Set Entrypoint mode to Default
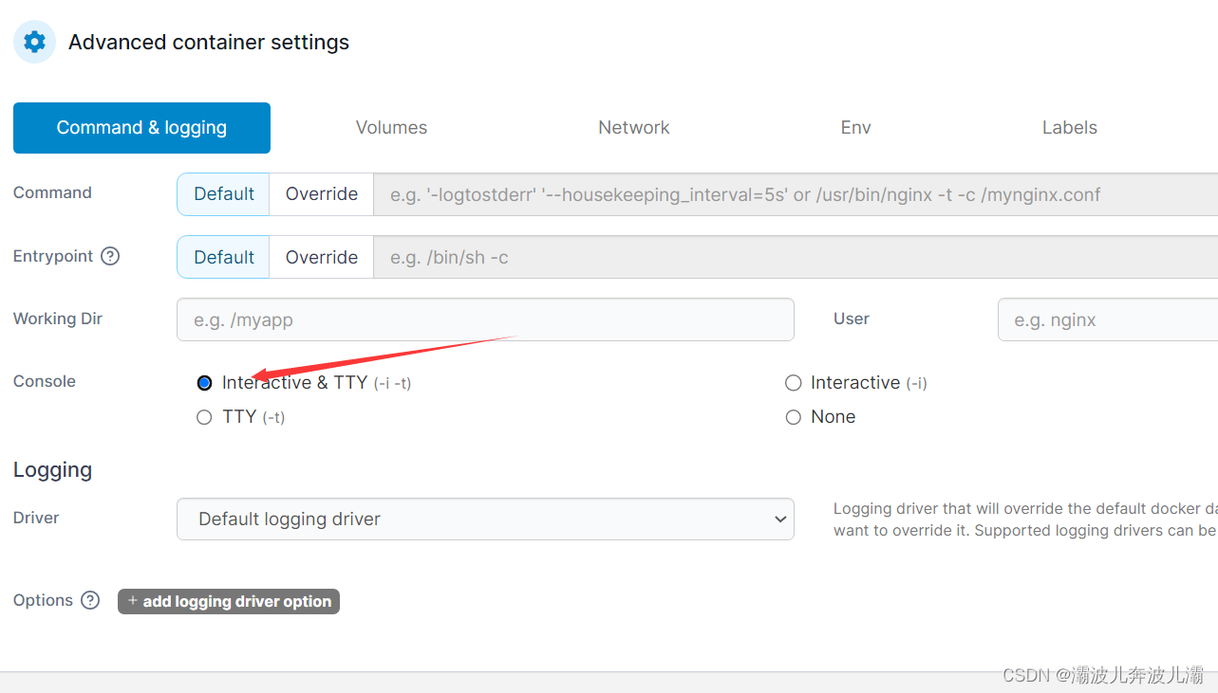The height and width of the screenshot is (693, 1218). [x=224, y=257]
